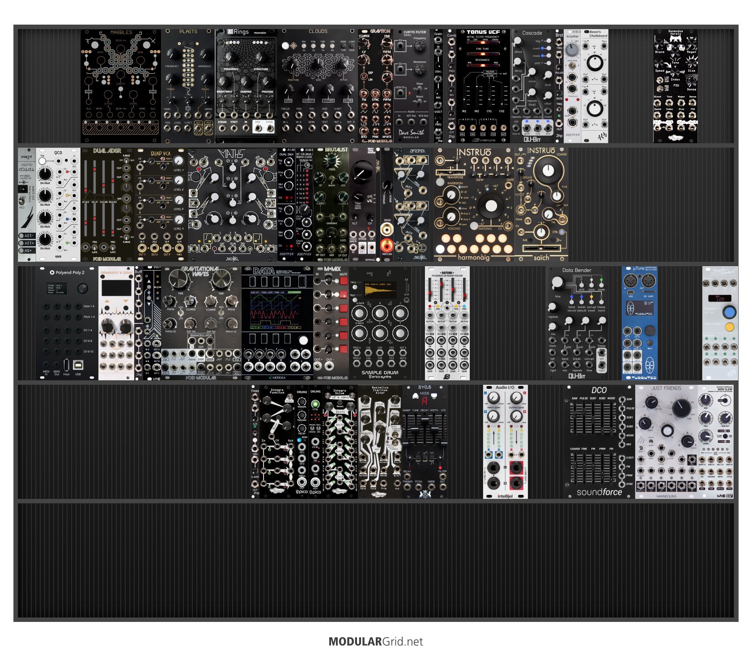This screenshot has height=651, width=752.
Task: Select the Maths module
Action: [x=233, y=205]
